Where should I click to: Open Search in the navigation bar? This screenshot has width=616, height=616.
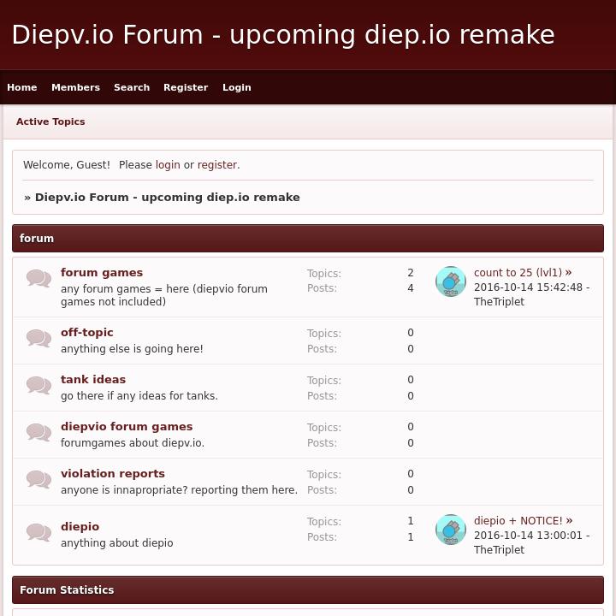click(x=132, y=87)
